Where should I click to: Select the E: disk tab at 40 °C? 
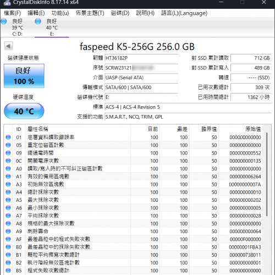52,28
